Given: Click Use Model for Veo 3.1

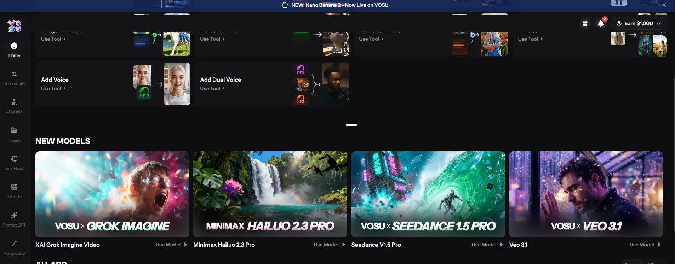Looking at the screenshot, I should tap(645, 245).
